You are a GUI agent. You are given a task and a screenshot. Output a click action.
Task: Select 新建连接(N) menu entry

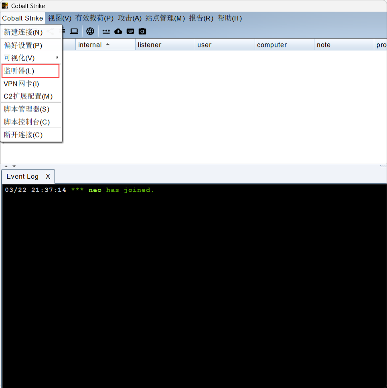tap(31, 32)
